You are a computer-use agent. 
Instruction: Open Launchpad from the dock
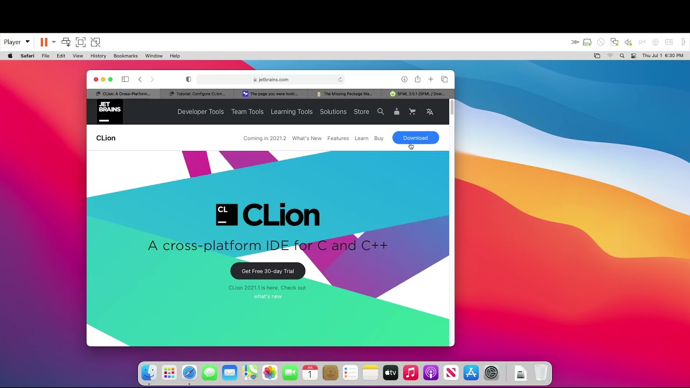pyautogui.click(x=169, y=372)
